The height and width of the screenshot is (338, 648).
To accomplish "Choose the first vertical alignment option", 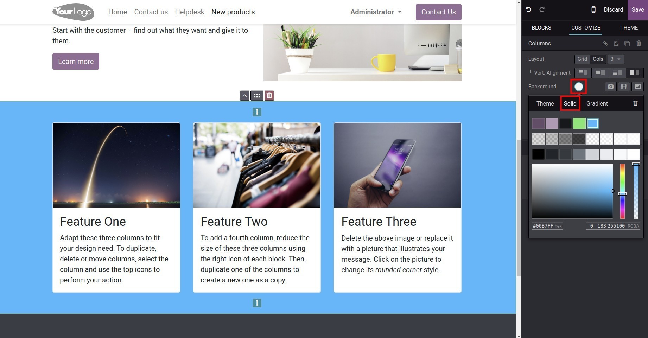I will [583, 73].
